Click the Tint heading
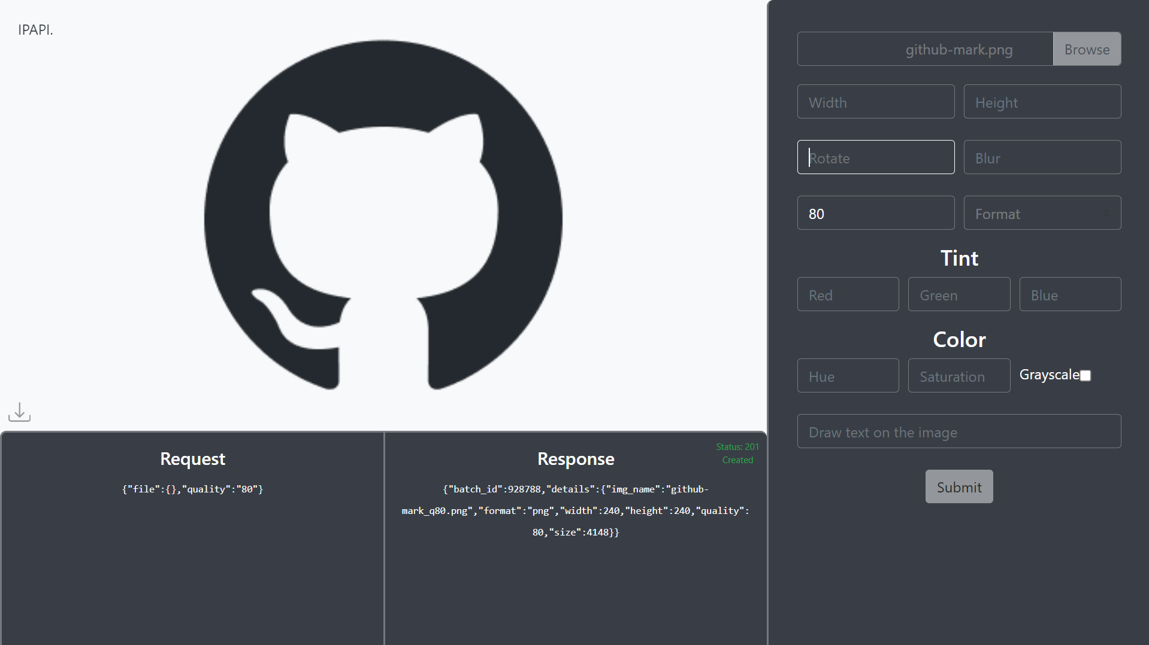1149x645 pixels. (958, 258)
